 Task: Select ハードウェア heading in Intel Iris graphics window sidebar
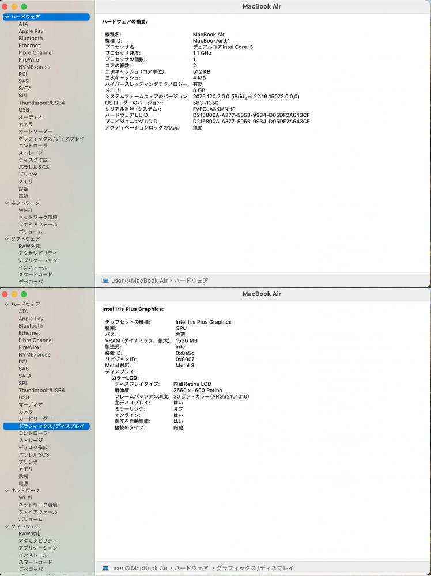pos(25,305)
